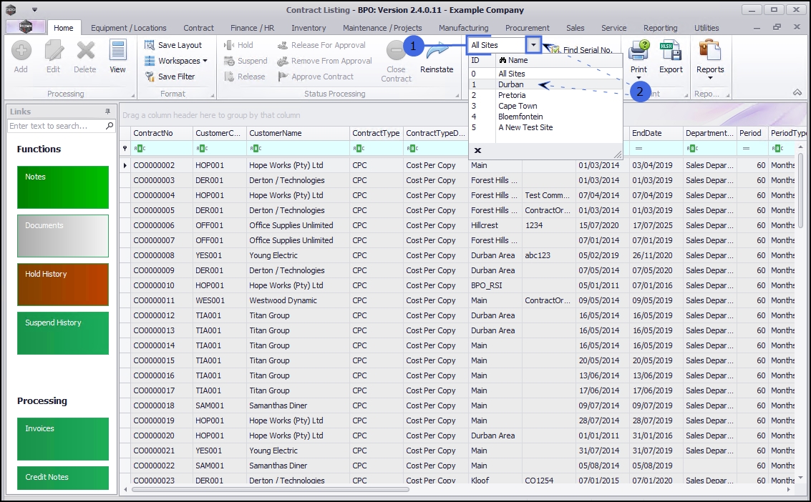Pin the Links panel with pushpin

point(108,112)
